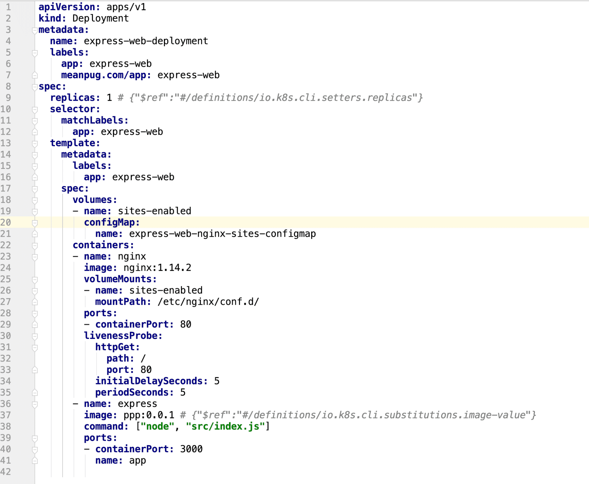The width and height of the screenshot is (589, 484).
Task: Collapse the volumeMounts block fold marker
Action: pyautogui.click(x=35, y=279)
